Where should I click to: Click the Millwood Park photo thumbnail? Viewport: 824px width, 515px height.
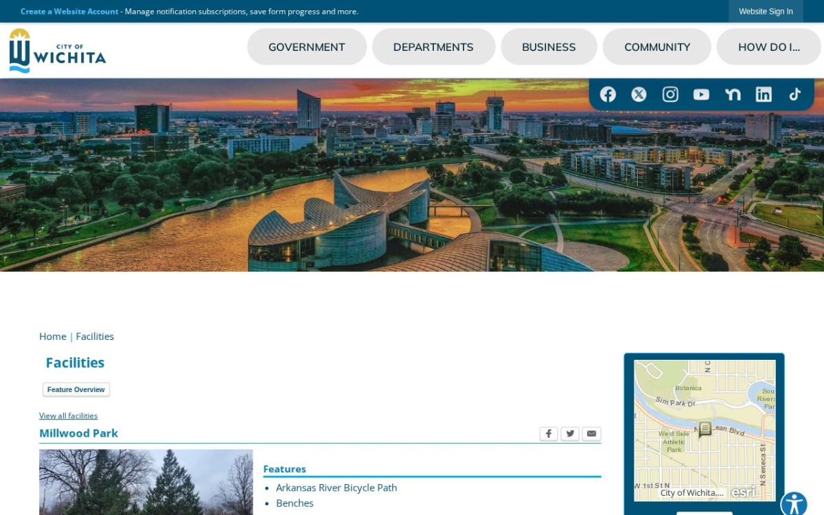click(146, 482)
